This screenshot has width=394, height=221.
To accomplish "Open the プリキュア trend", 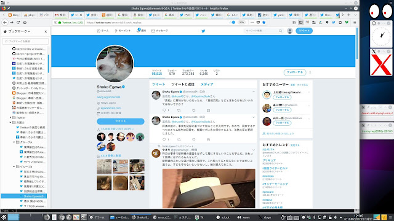I will 269,160.
